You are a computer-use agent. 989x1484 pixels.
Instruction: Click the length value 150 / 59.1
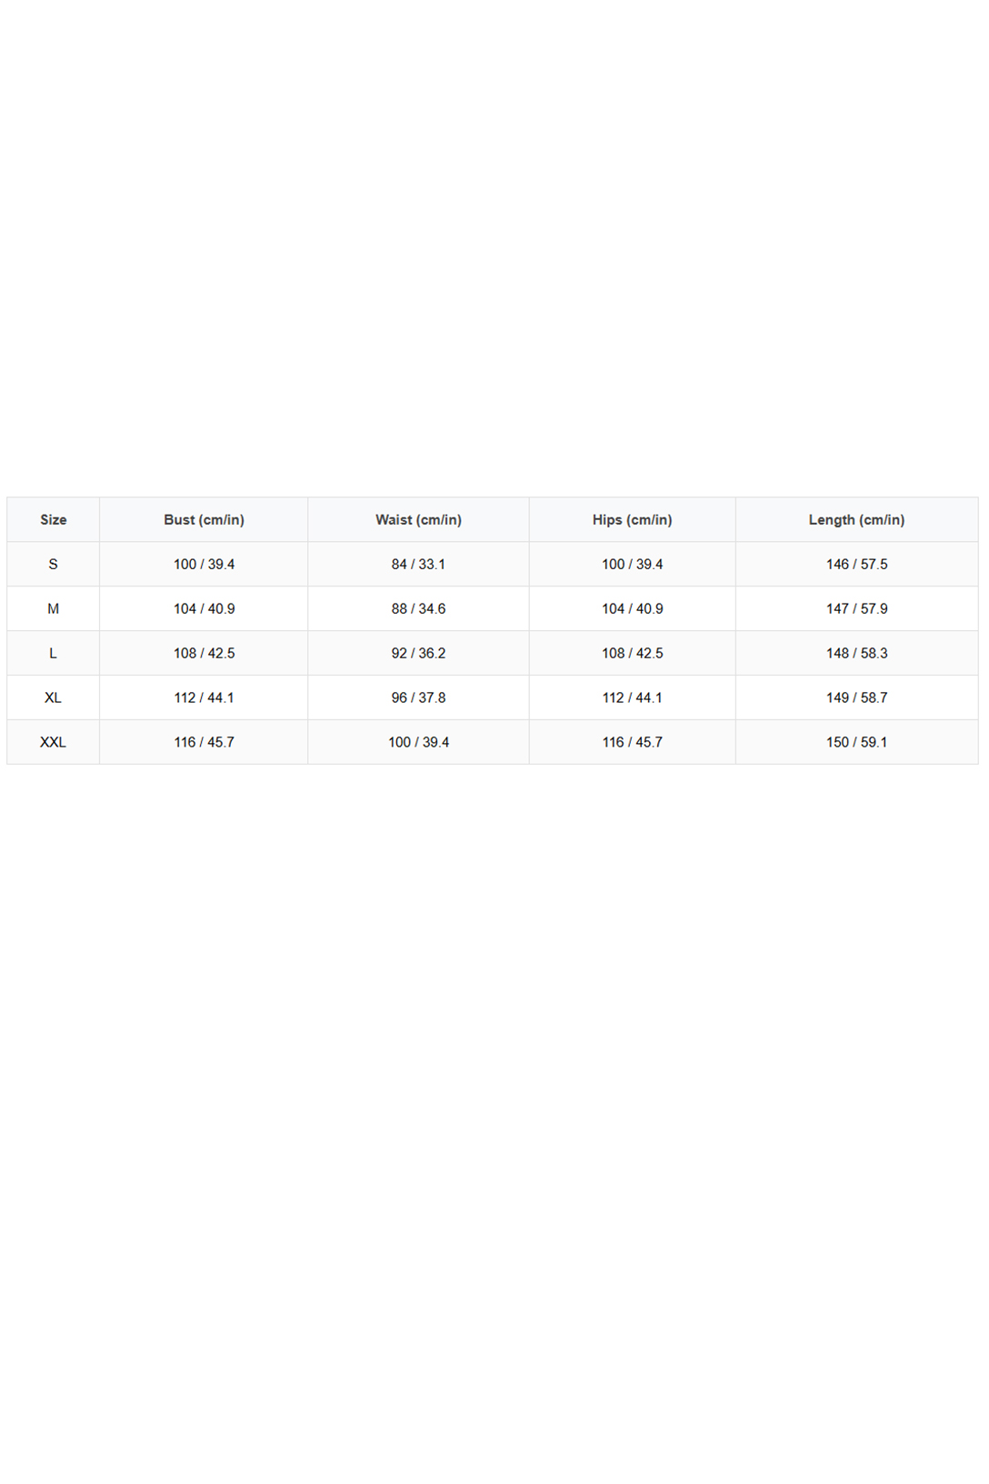coord(856,743)
